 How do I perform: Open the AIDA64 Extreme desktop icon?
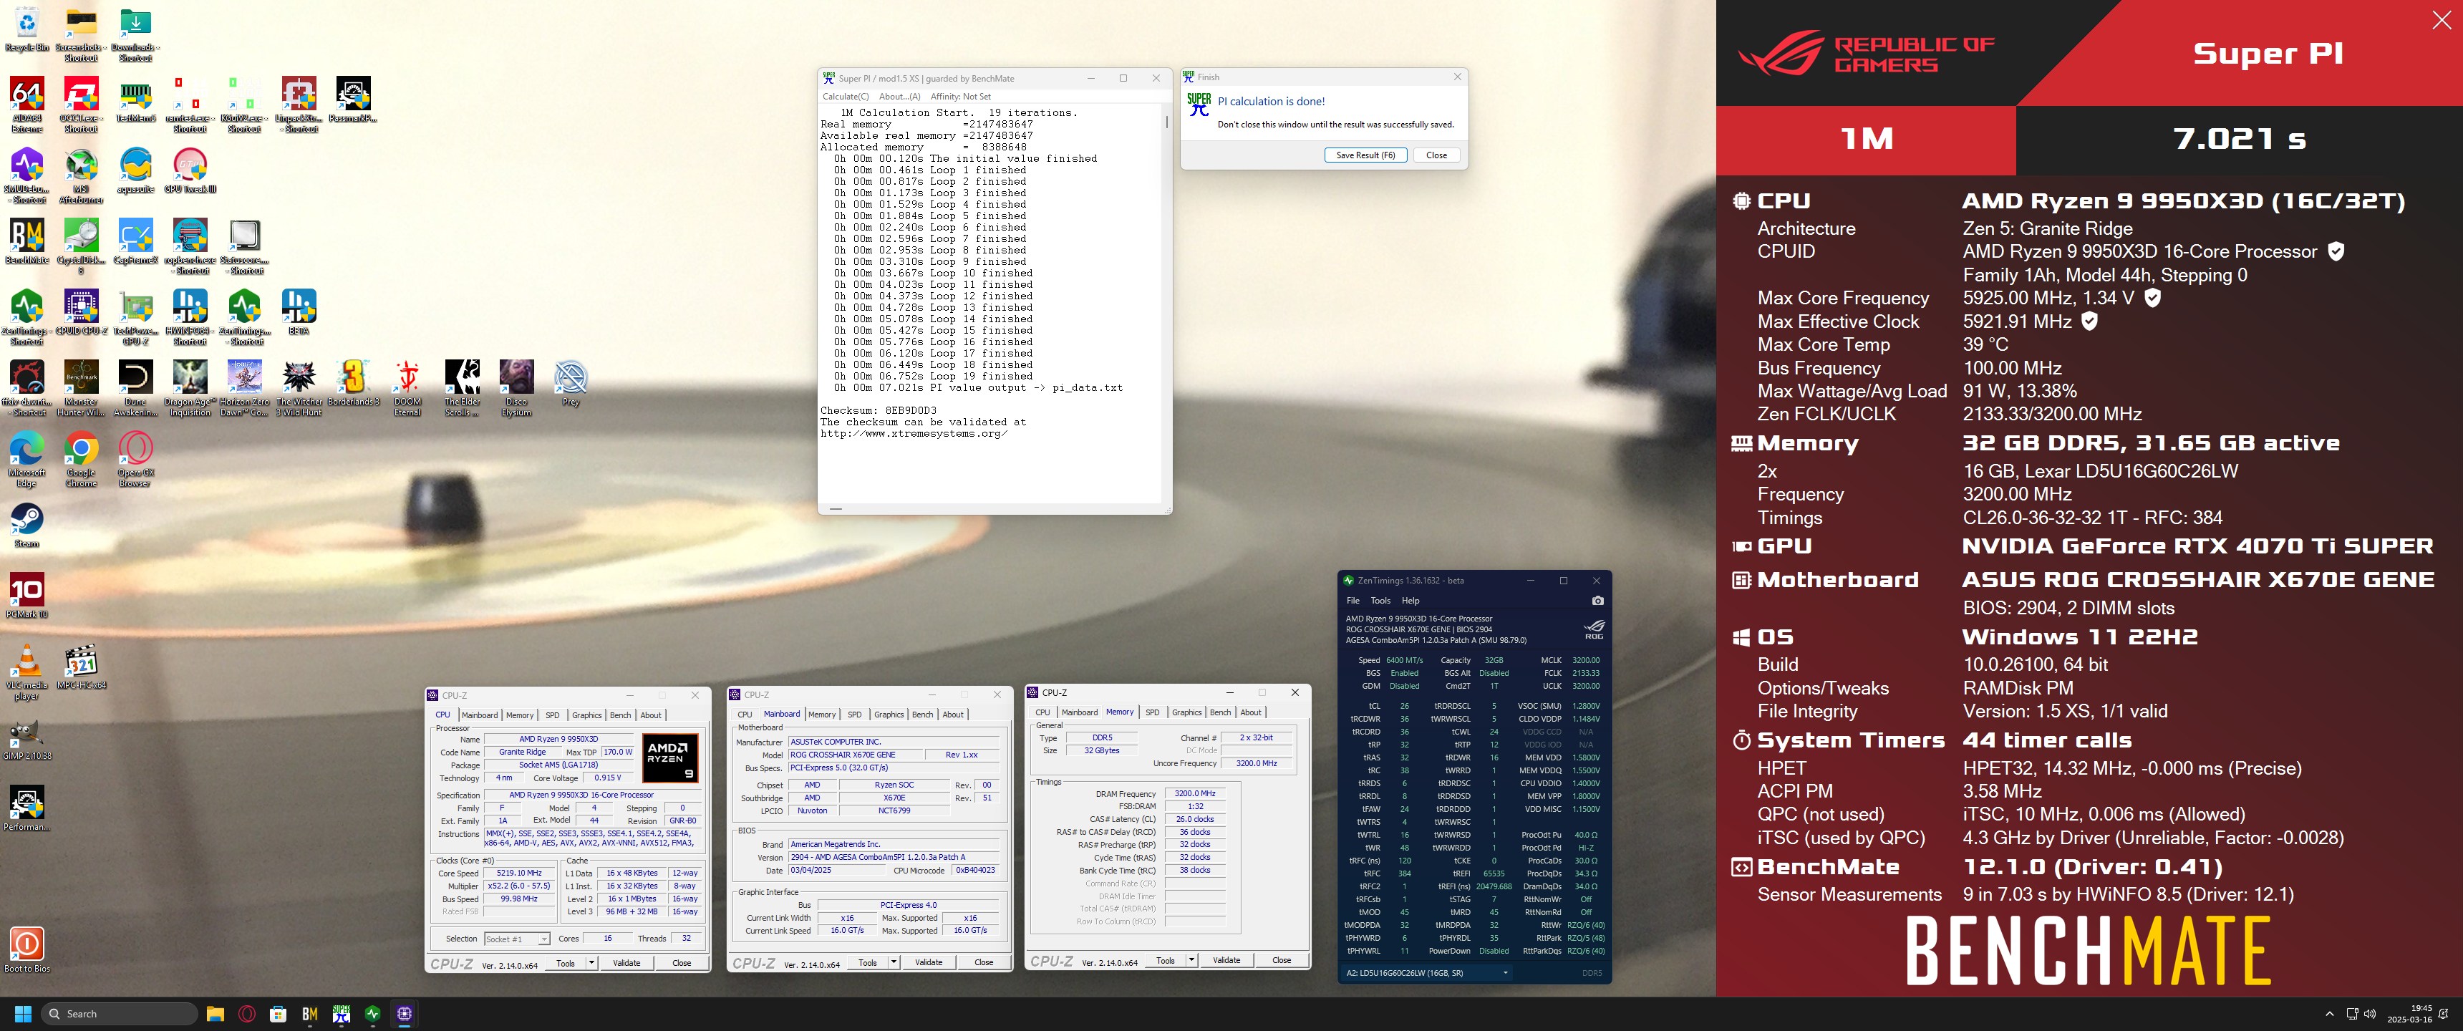click(26, 103)
